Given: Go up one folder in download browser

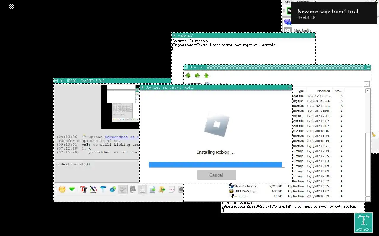Looking at the screenshot, I should pyautogui.click(x=206, y=76).
